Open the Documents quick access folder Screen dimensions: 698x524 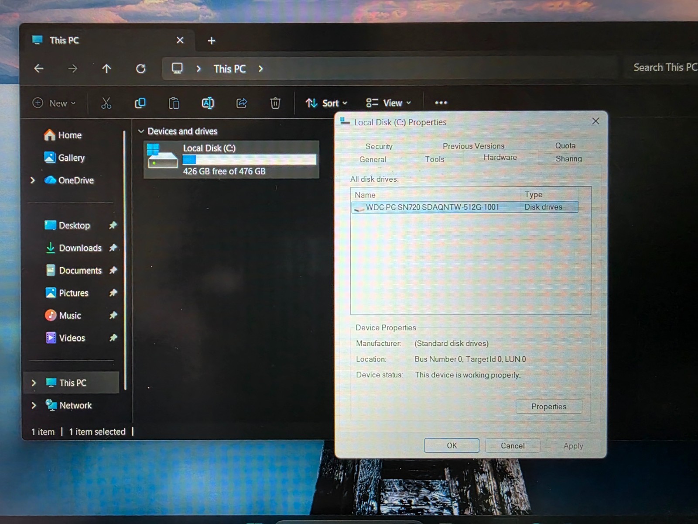click(x=74, y=270)
